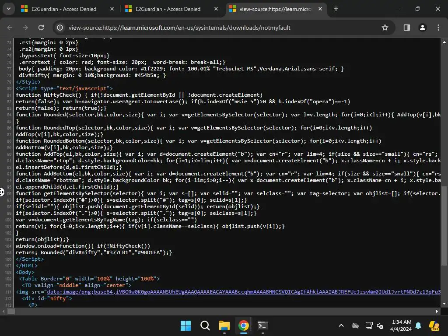Click the line 'window.onload=function()'
Screen dimensions: 448x336
(x=83, y=246)
